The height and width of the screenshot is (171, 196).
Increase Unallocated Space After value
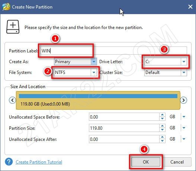click(163, 137)
